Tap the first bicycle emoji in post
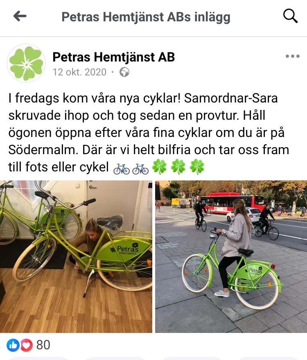The width and height of the screenshot is (307, 360). [122, 169]
